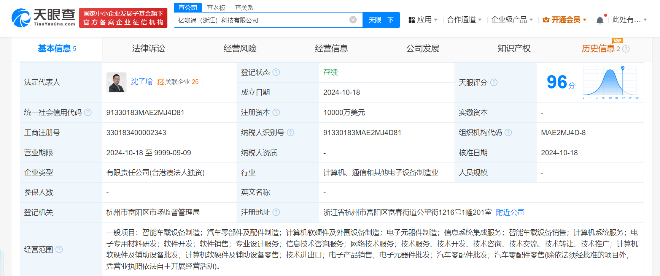Click the legal representative's photo thumbnail
The image size is (660, 276).
point(116,82)
